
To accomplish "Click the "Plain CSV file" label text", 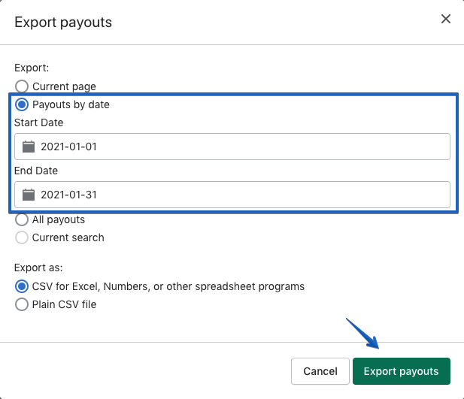I will pyautogui.click(x=65, y=304).
